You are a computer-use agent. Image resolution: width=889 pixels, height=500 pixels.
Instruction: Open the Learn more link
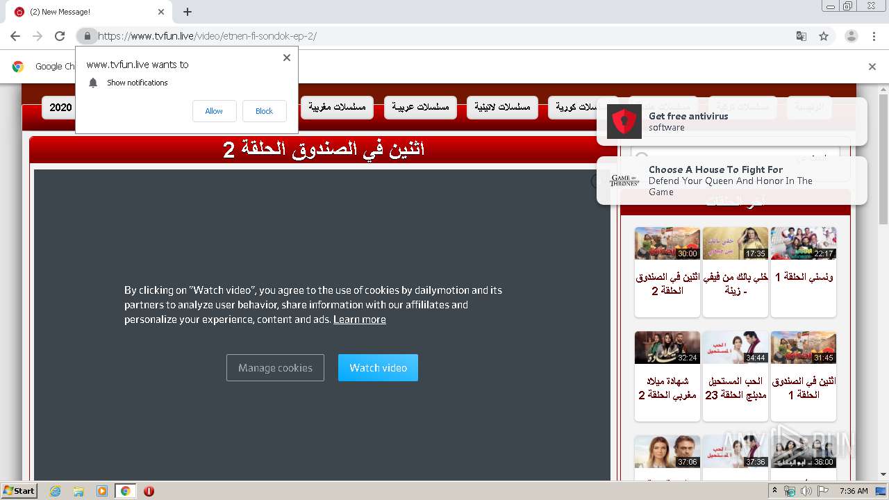point(360,319)
